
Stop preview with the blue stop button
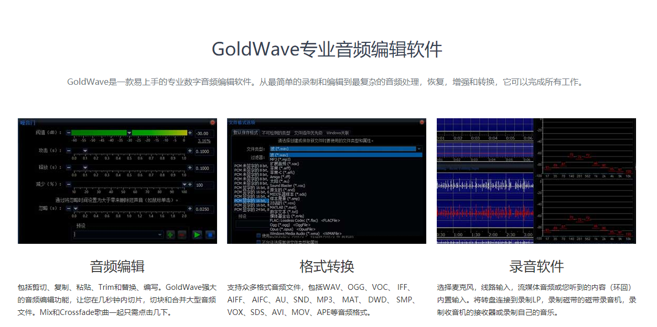click(x=210, y=235)
